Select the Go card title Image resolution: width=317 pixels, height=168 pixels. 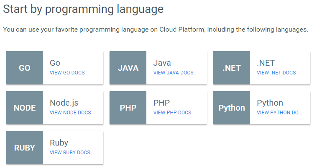point(55,63)
